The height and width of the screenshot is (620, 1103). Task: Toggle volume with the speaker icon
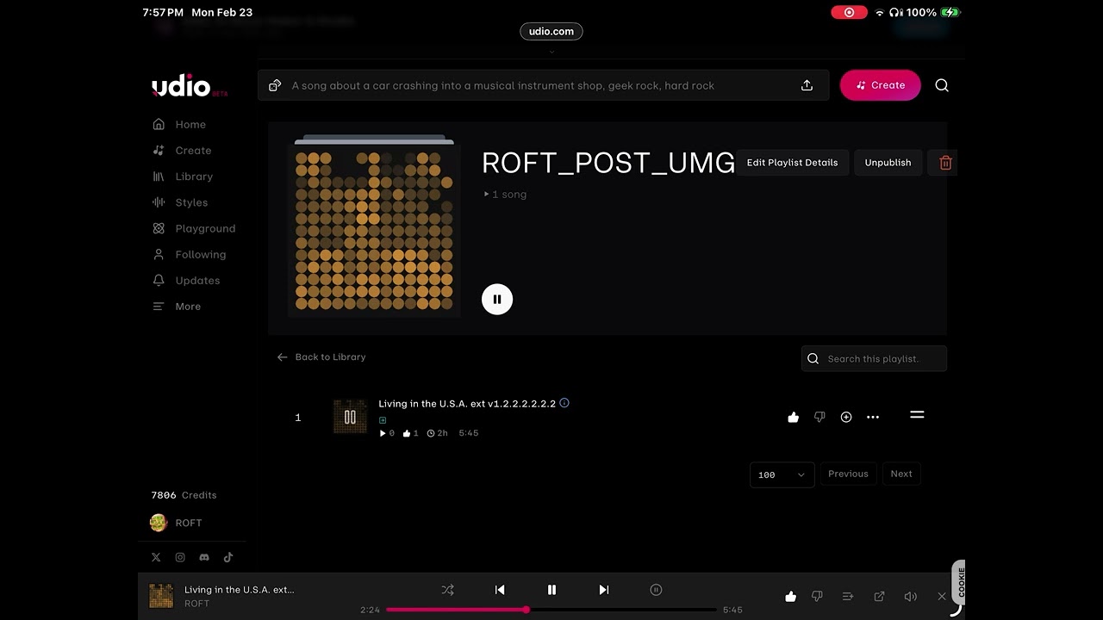pos(910,596)
